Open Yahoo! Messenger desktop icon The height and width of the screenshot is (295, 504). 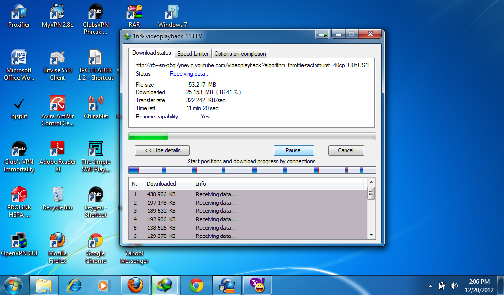tap(134, 256)
